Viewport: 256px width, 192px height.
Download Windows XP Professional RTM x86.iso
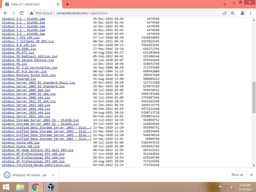coord(33,154)
